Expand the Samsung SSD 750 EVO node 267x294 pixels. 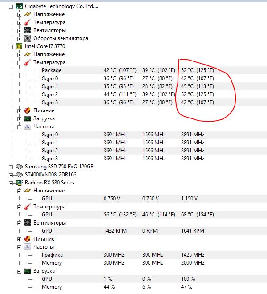tap(11, 167)
